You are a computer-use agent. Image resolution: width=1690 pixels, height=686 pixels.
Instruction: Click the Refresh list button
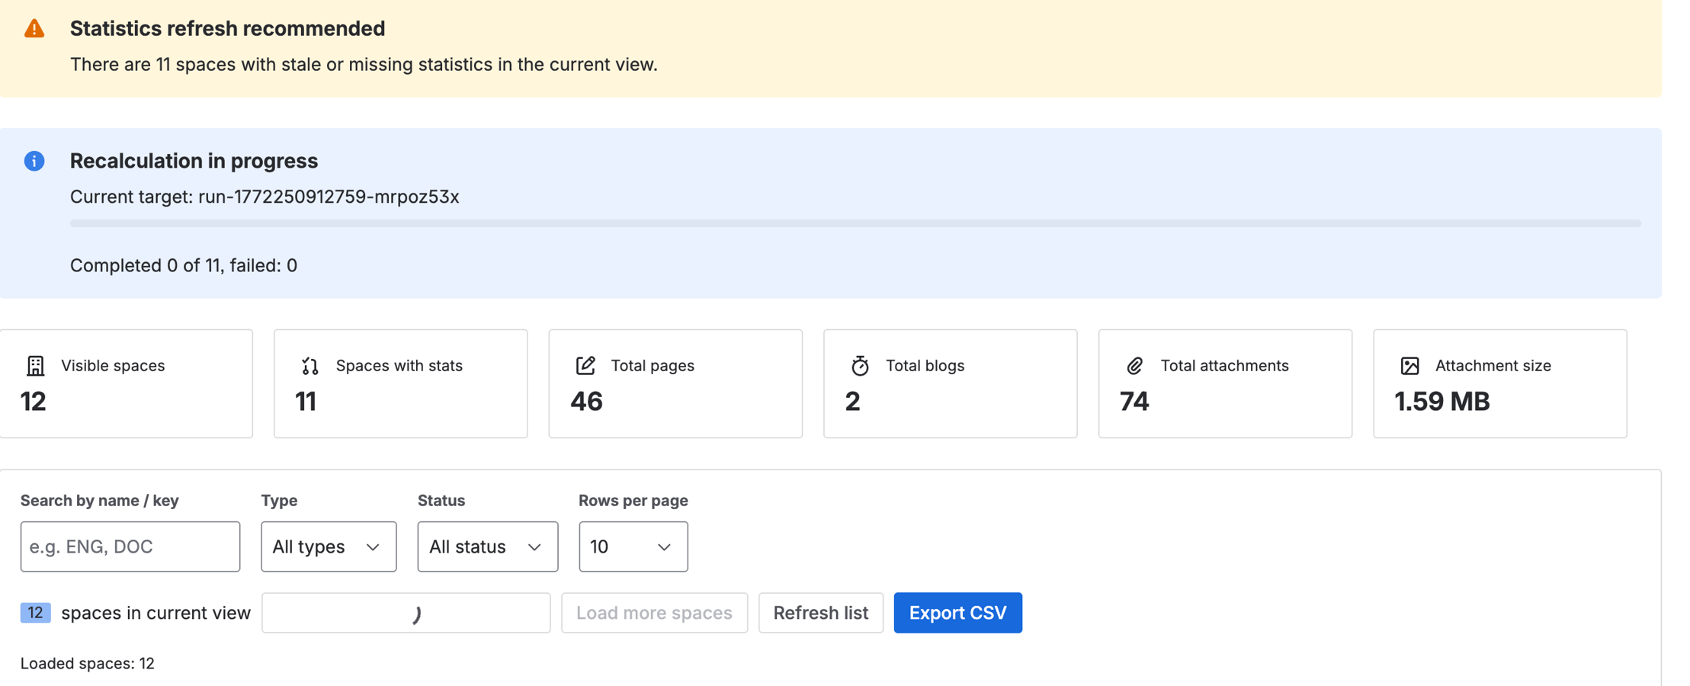[x=820, y=612]
